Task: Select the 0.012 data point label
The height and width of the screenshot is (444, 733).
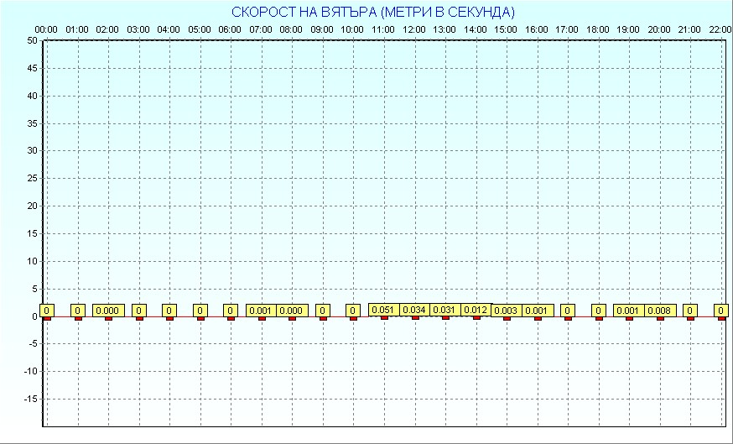Action: pos(476,310)
